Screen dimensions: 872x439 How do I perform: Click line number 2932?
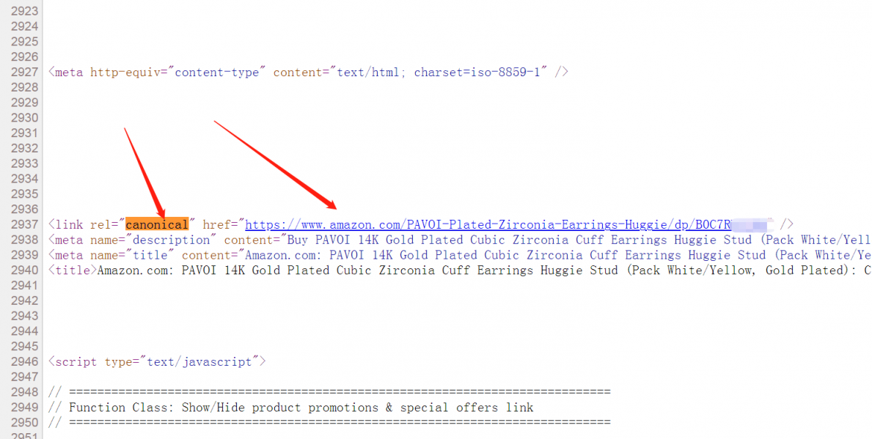pyautogui.click(x=24, y=148)
